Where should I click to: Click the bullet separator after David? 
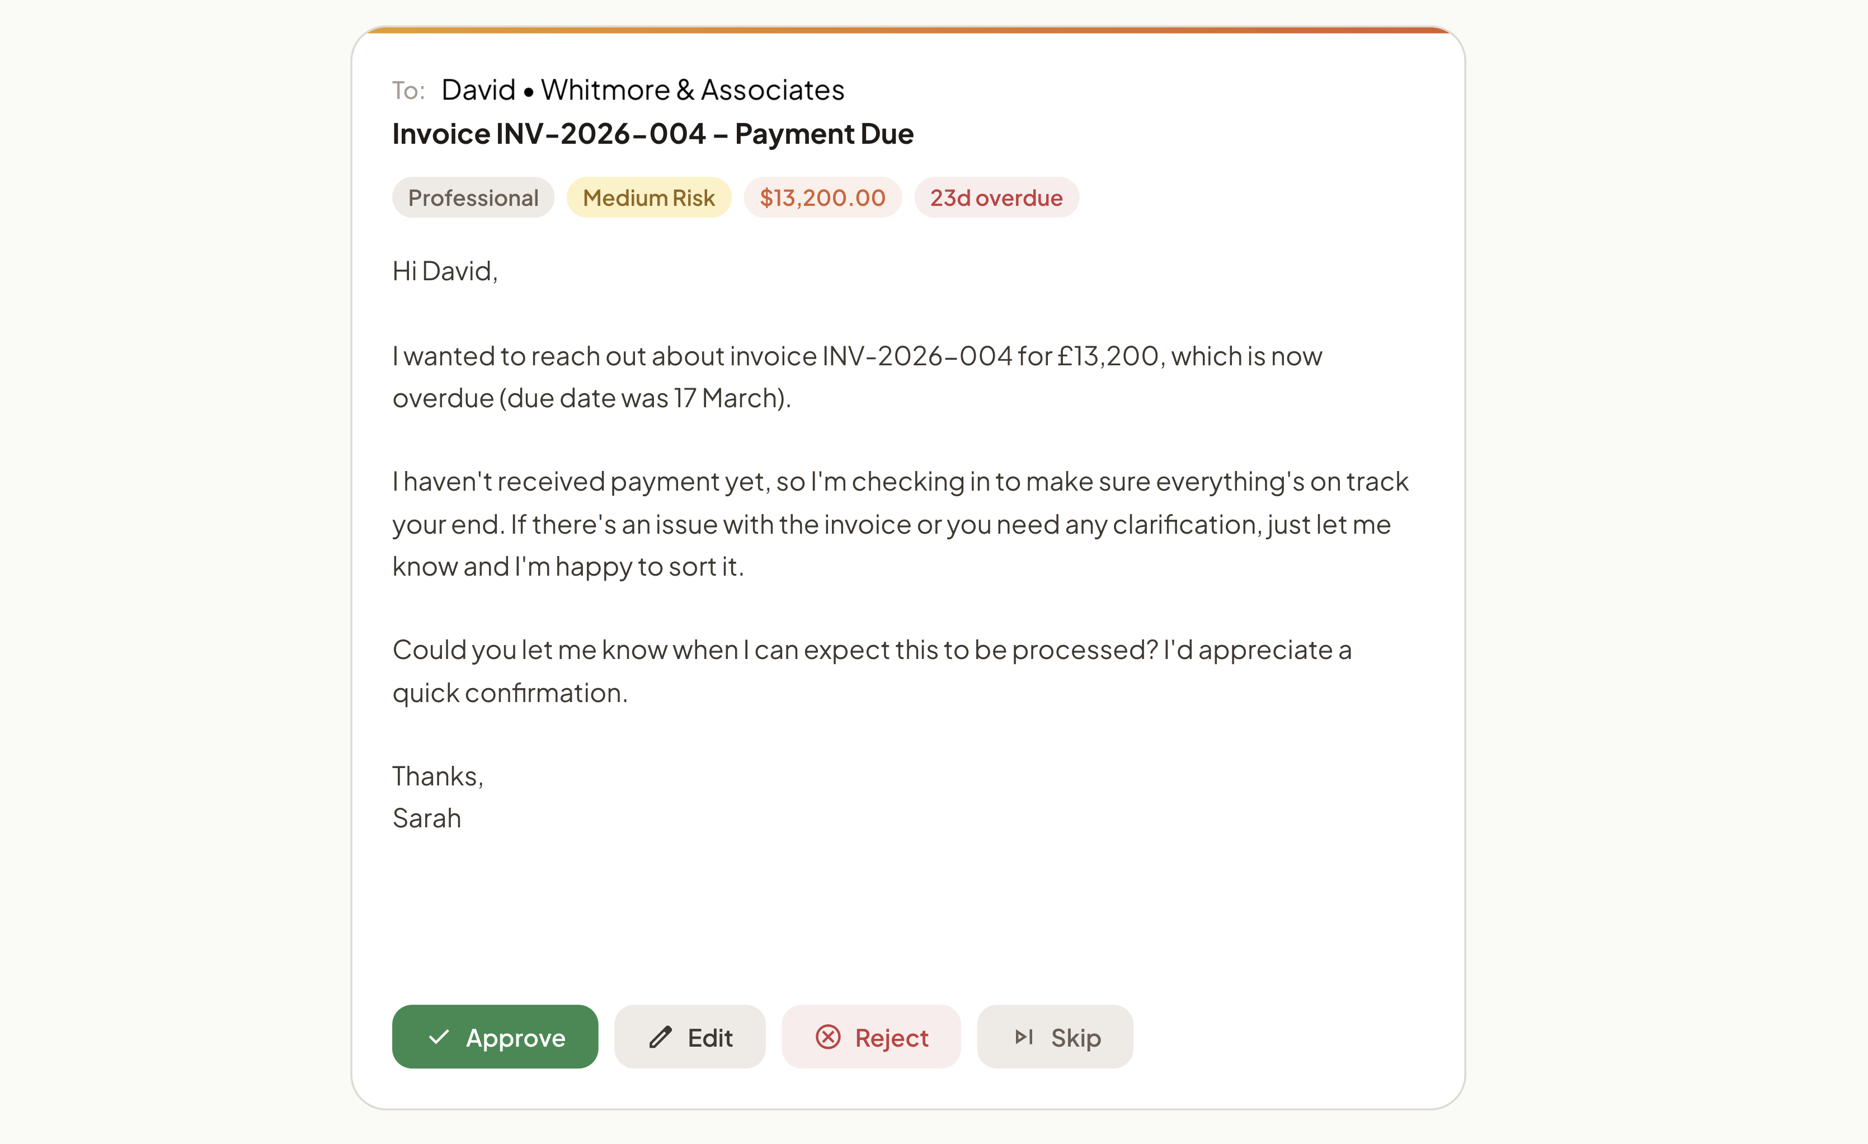point(529,91)
